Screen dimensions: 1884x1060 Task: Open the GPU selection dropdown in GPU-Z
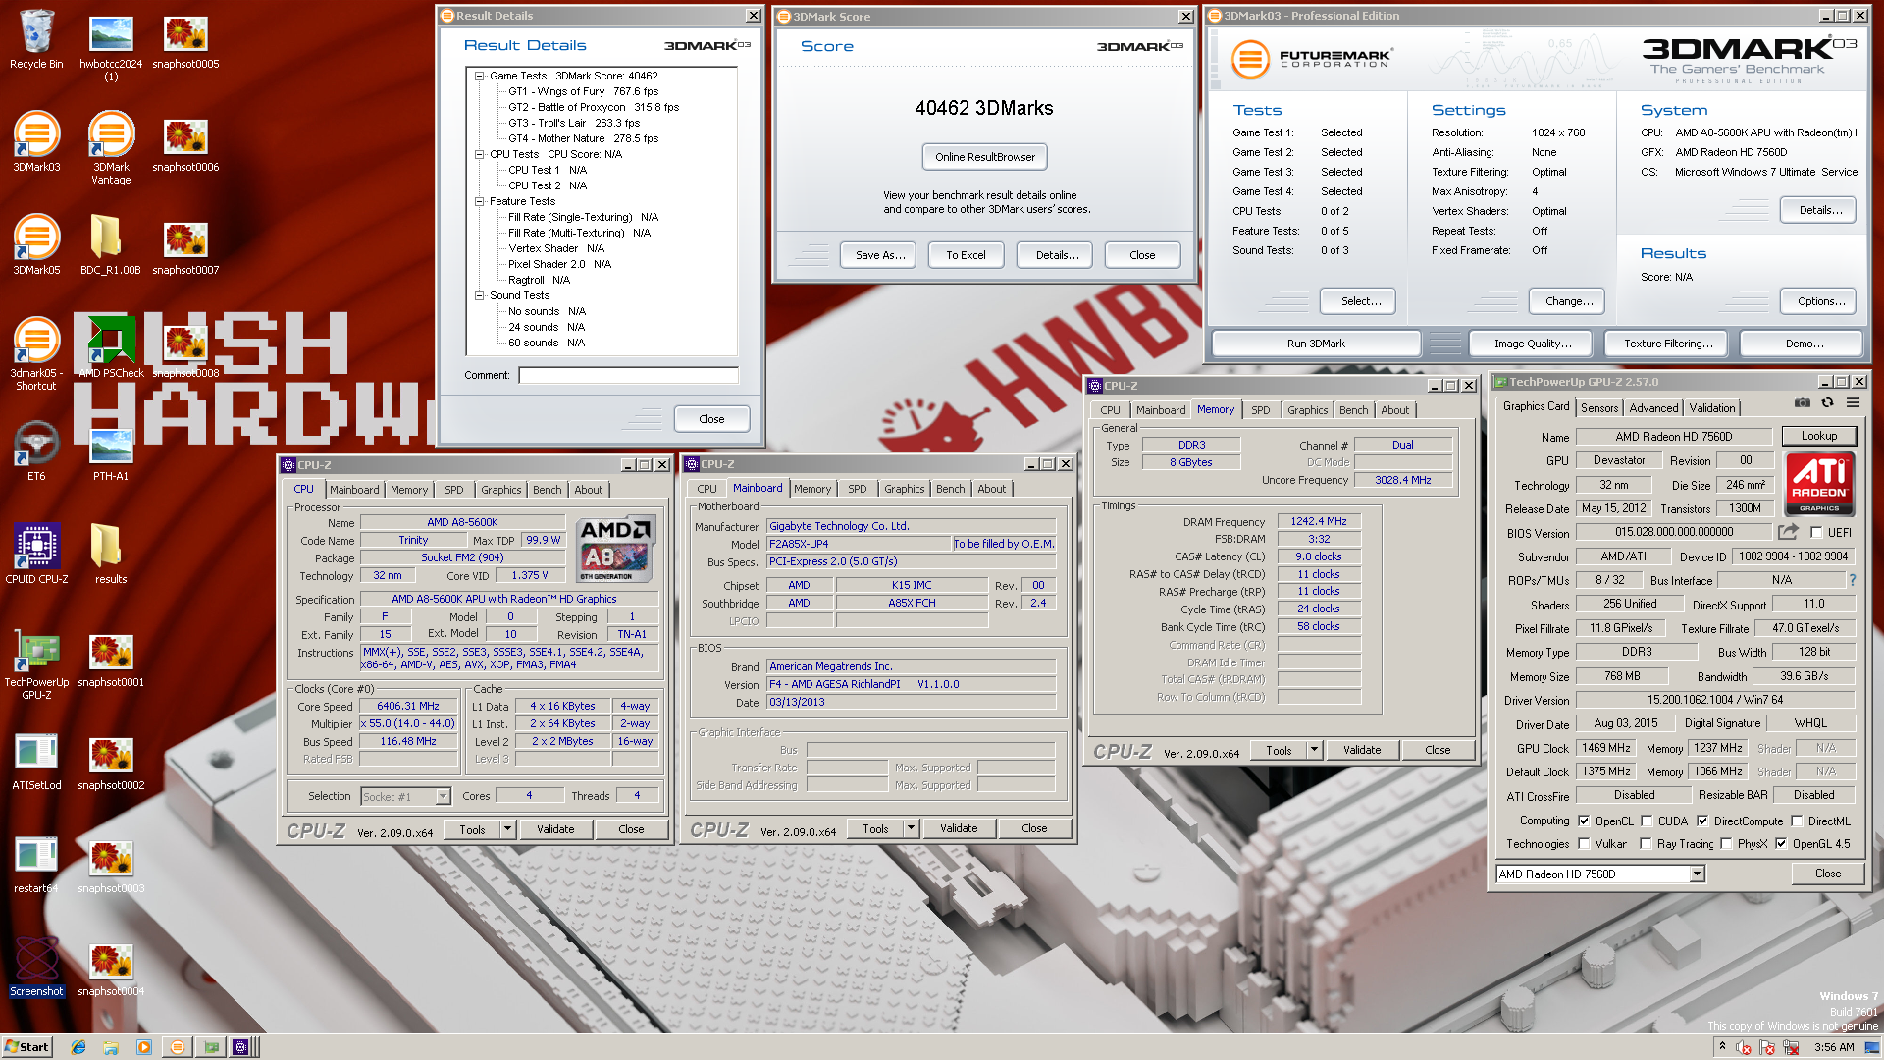pyautogui.click(x=1697, y=874)
